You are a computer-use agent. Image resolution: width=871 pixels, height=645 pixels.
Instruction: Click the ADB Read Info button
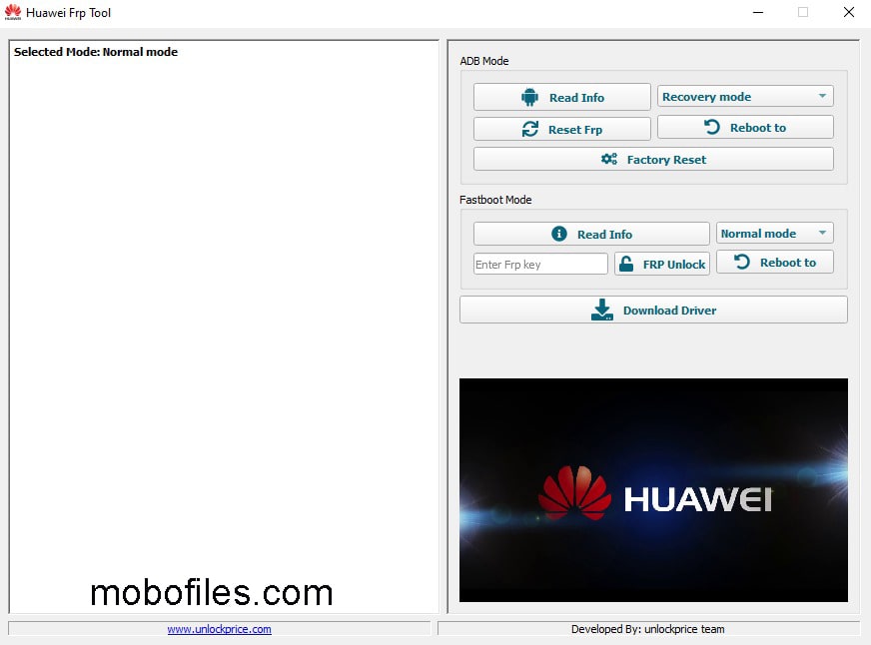tap(561, 97)
